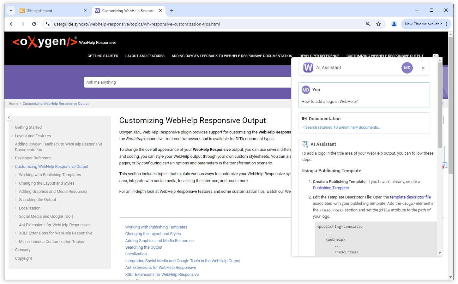Open Localization child link in topic list
Screen dimensions: 458x284
[x=136, y=254]
